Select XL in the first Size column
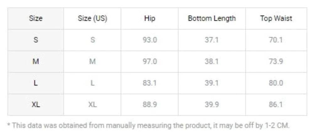The image size is (314, 132). point(36,104)
